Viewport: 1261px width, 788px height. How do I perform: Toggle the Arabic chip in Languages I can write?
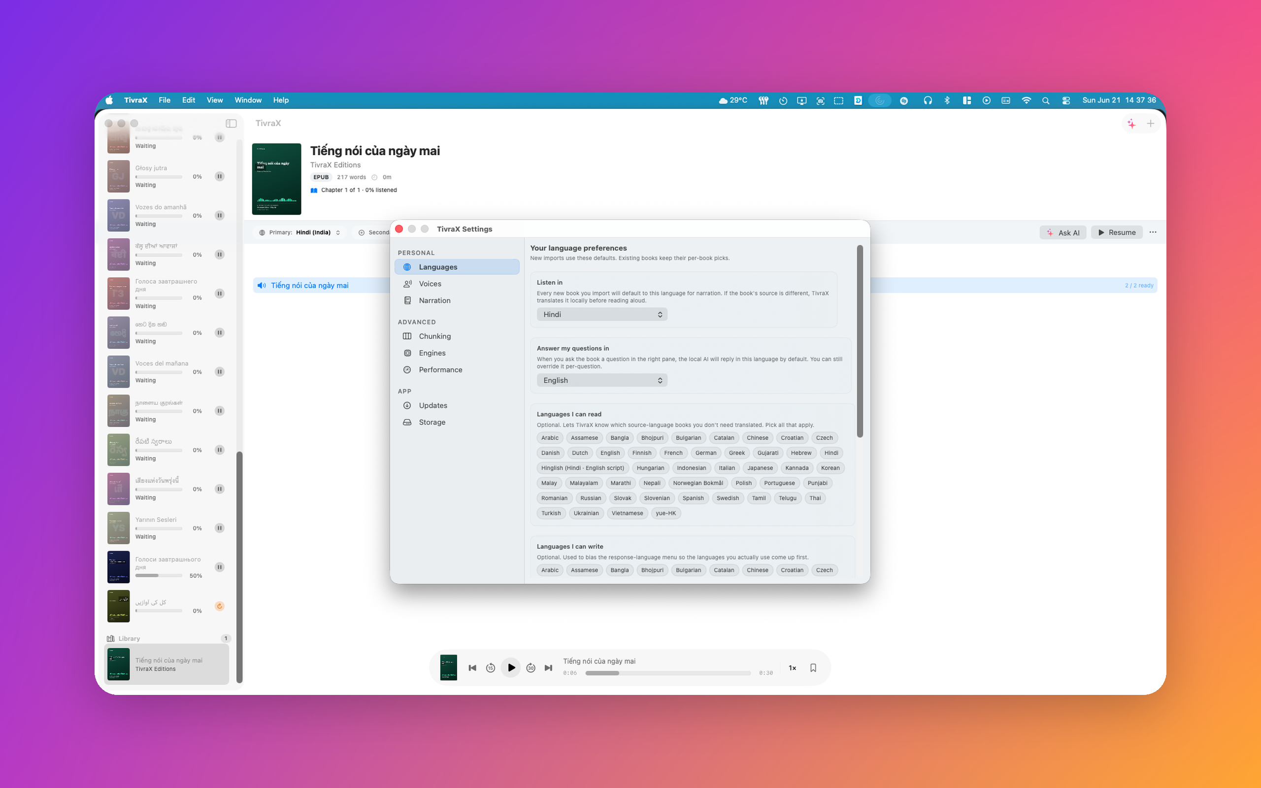point(549,570)
